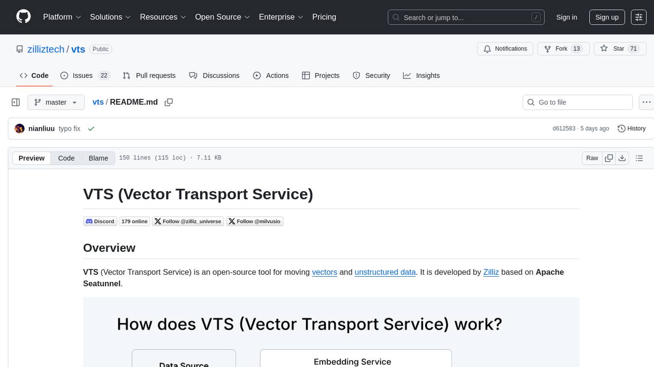654x367 pixels.
Task: Download the raw file
Action: coord(622,158)
